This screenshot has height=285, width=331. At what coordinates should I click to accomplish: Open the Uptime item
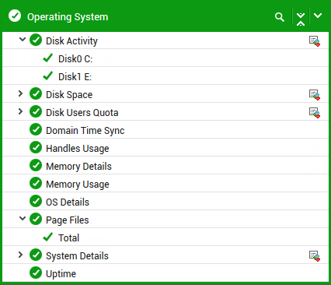click(61, 274)
